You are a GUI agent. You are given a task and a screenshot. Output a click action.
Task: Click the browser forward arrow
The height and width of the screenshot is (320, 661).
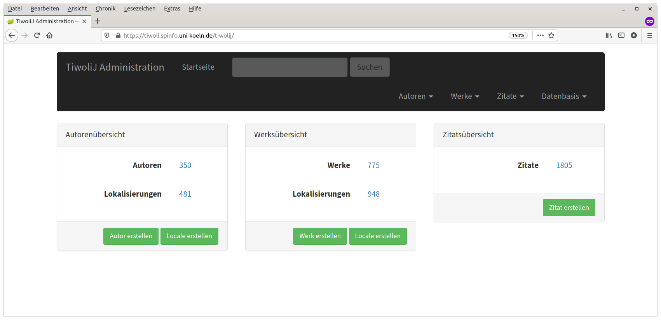pos(24,35)
